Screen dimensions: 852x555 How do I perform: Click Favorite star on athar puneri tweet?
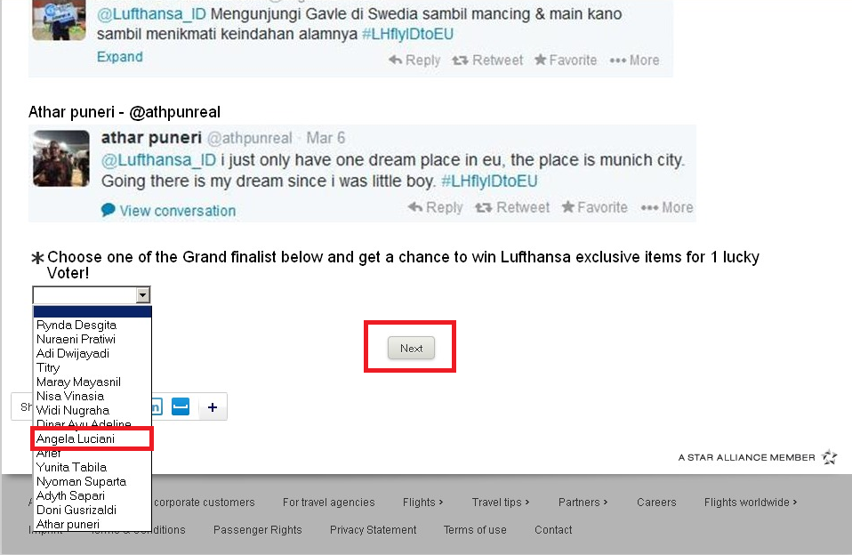point(567,206)
